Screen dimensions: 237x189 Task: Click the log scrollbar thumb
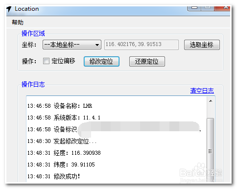point(211,150)
